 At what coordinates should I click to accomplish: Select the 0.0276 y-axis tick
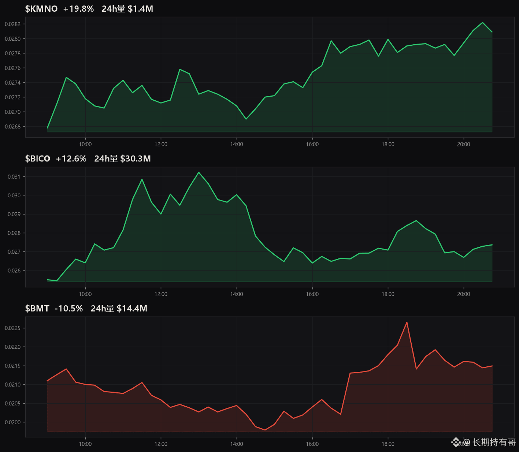(13, 68)
